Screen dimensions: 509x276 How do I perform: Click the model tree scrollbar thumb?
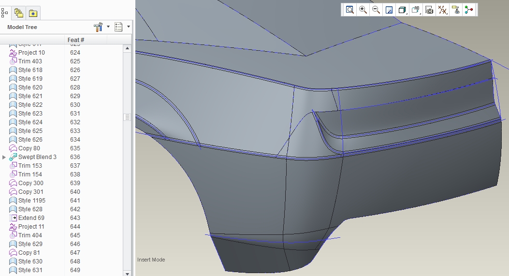pos(127,117)
